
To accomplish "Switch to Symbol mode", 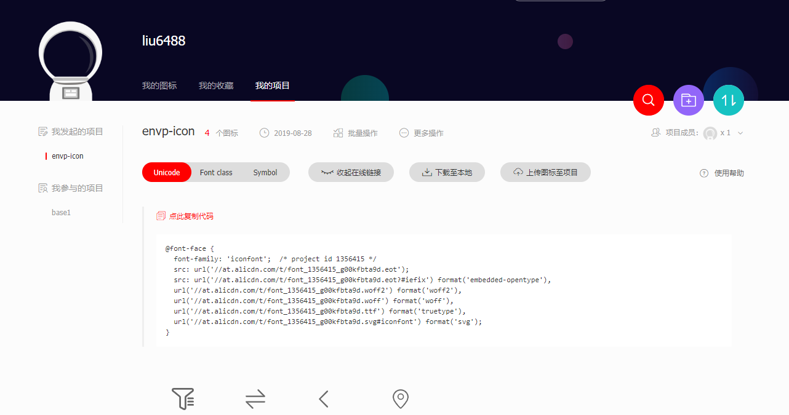I will (x=265, y=173).
